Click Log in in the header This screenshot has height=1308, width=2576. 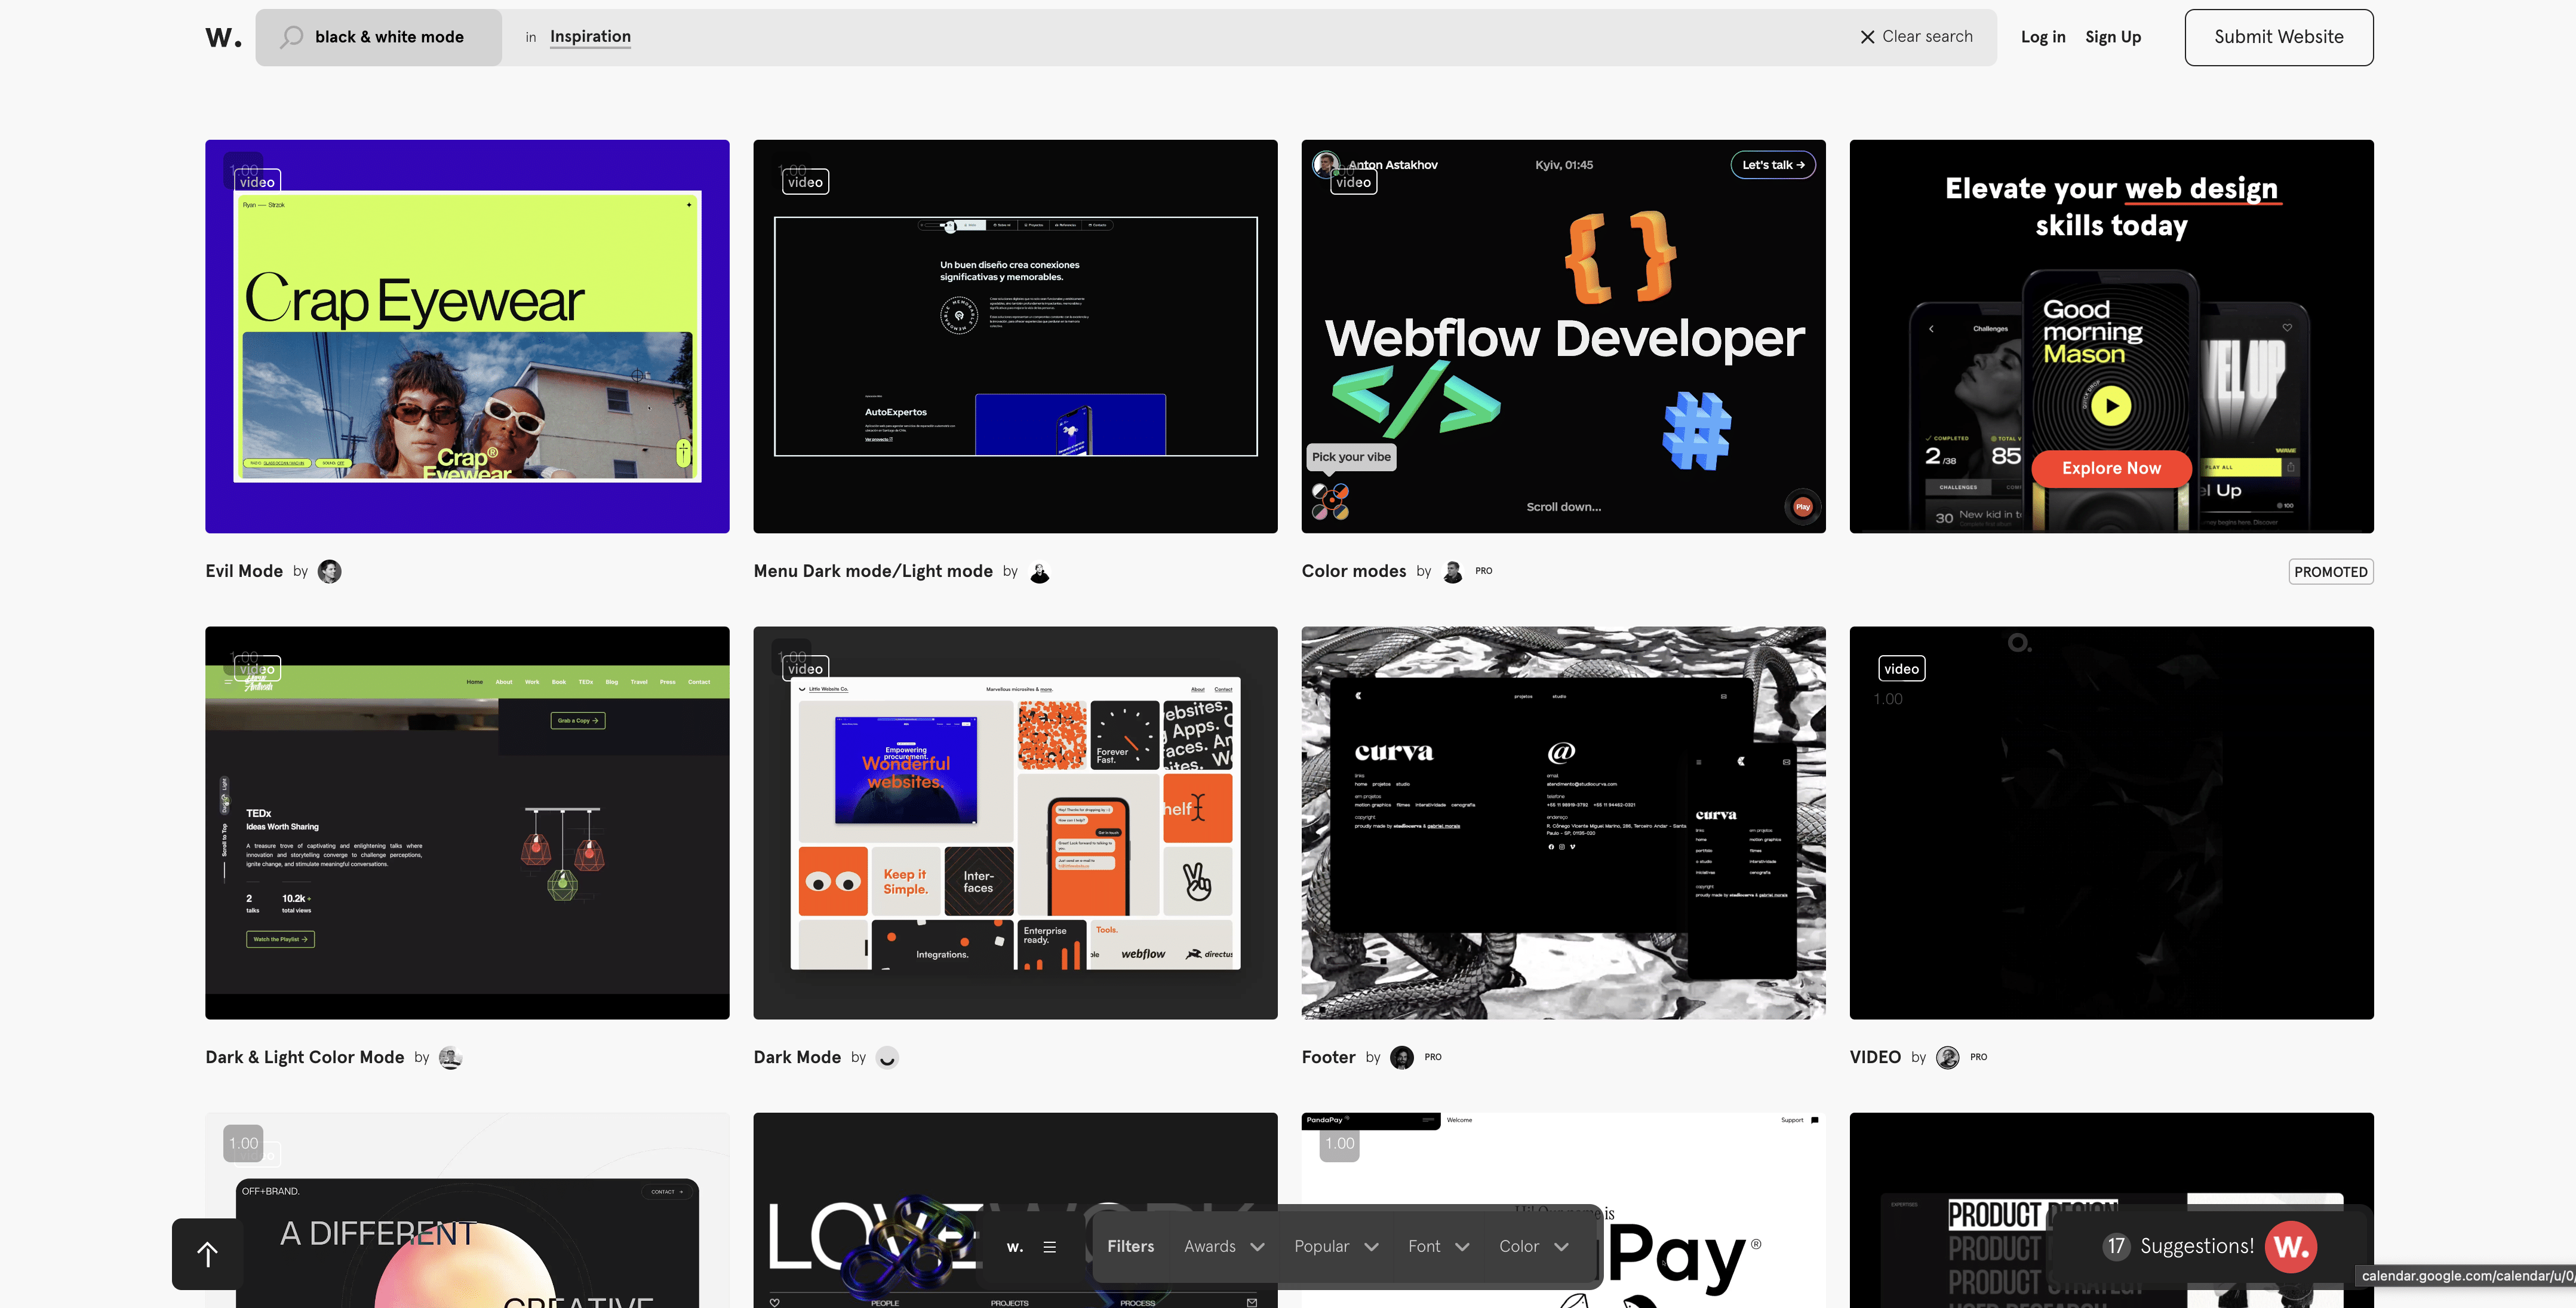(x=2042, y=37)
